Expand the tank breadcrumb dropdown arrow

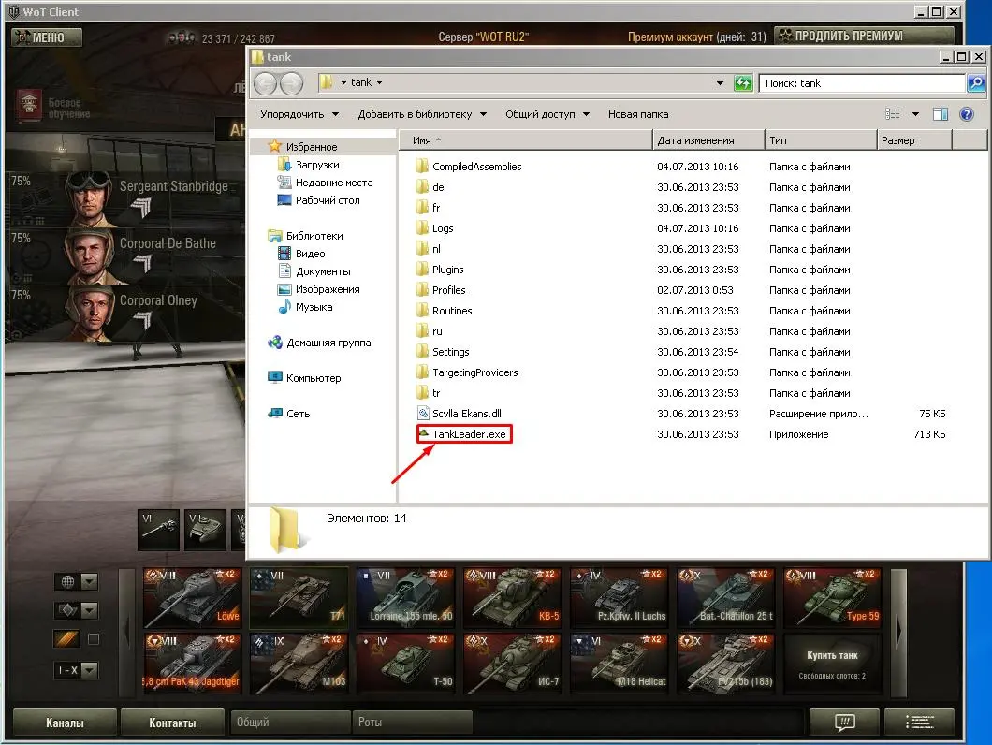point(380,83)
